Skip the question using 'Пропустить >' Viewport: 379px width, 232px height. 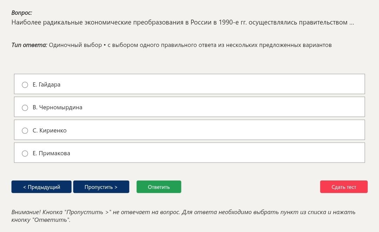pyautogui.click(x=101, y=187)
